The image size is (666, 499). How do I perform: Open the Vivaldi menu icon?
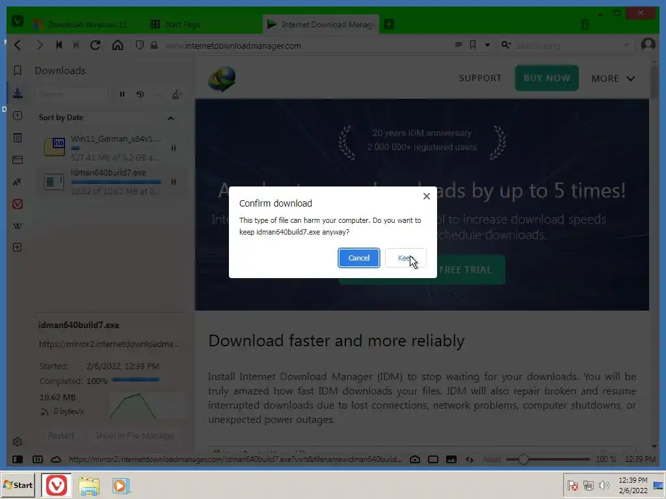click(x=18, y=21)
